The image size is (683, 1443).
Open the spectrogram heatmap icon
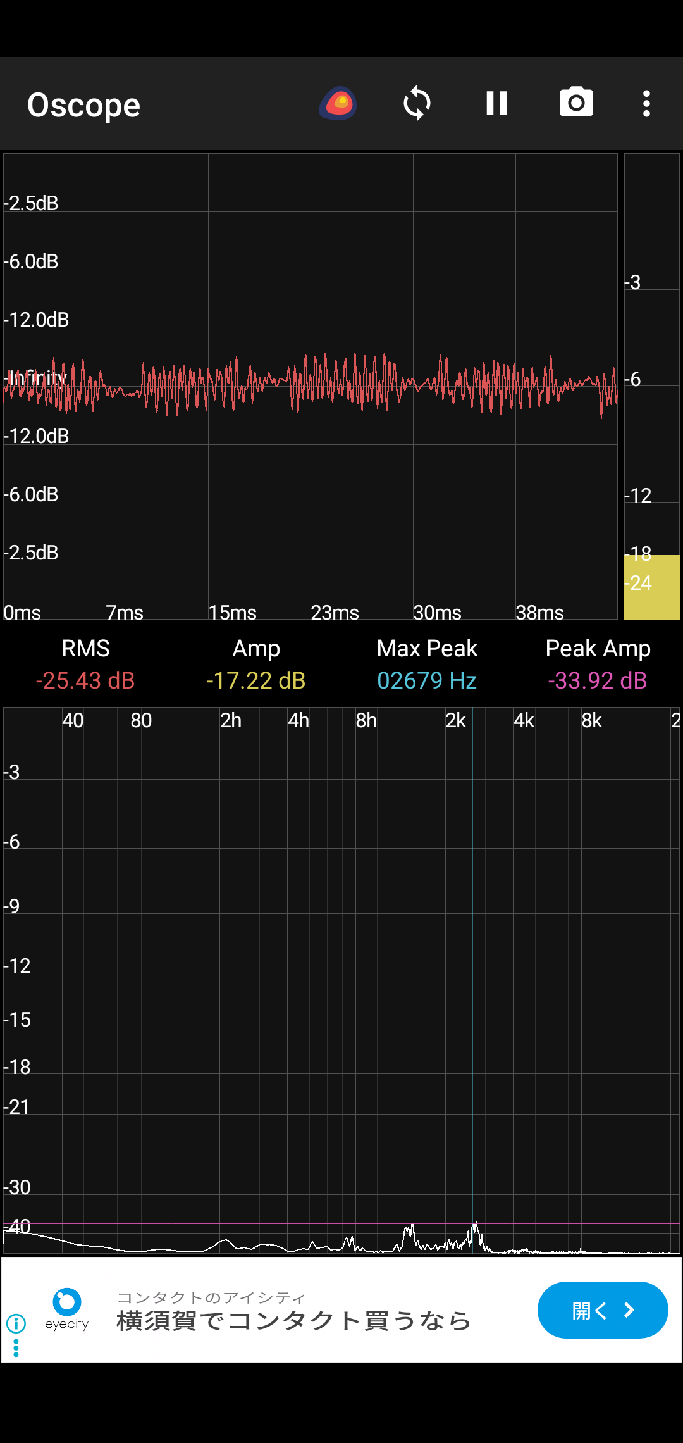click(x=338, y=103)
